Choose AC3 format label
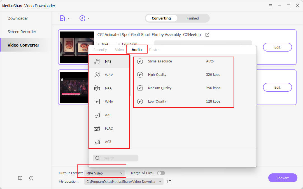303x189 pixels. (108, 142)
